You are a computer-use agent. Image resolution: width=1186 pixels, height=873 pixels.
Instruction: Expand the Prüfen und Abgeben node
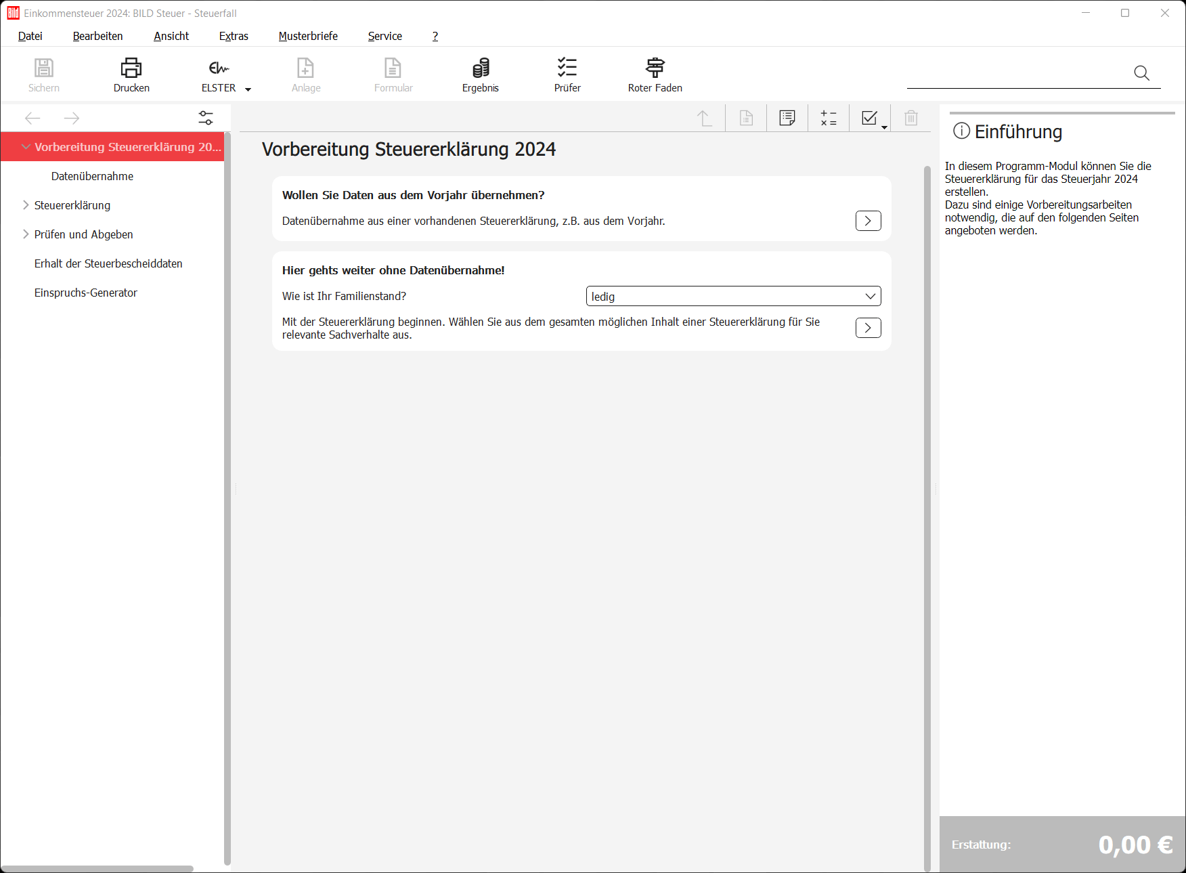(x=26, y=234)
